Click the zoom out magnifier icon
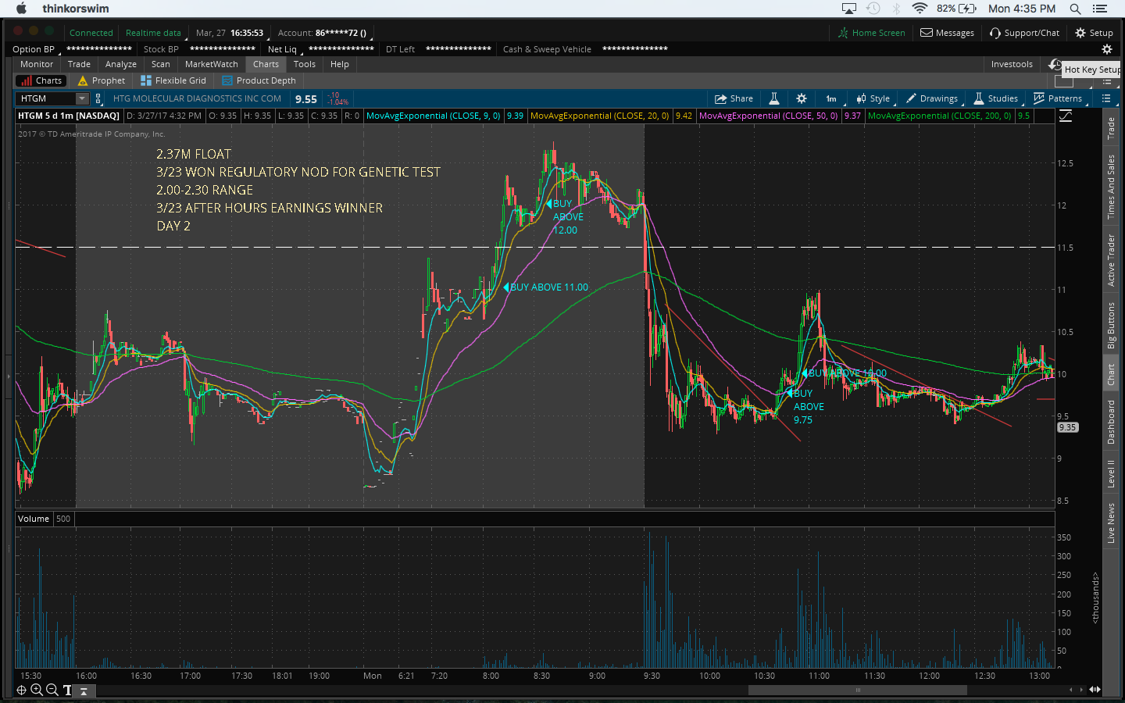 pos(52,690)
